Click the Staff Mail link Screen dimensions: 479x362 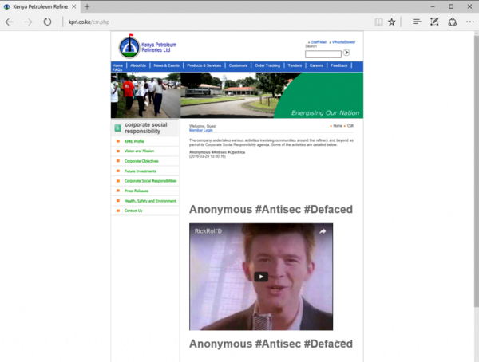[x=319, y=42]
